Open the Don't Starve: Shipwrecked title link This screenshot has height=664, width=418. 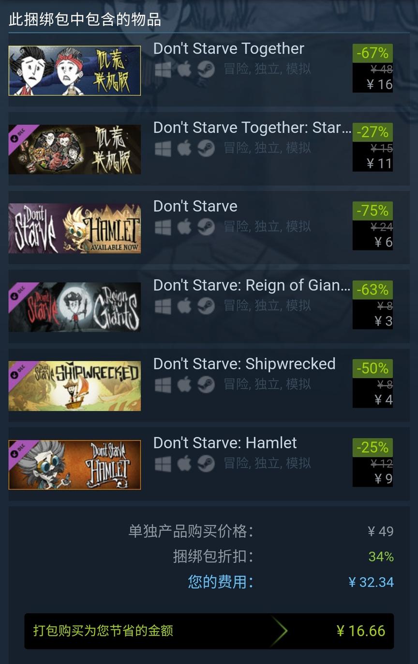244,364
